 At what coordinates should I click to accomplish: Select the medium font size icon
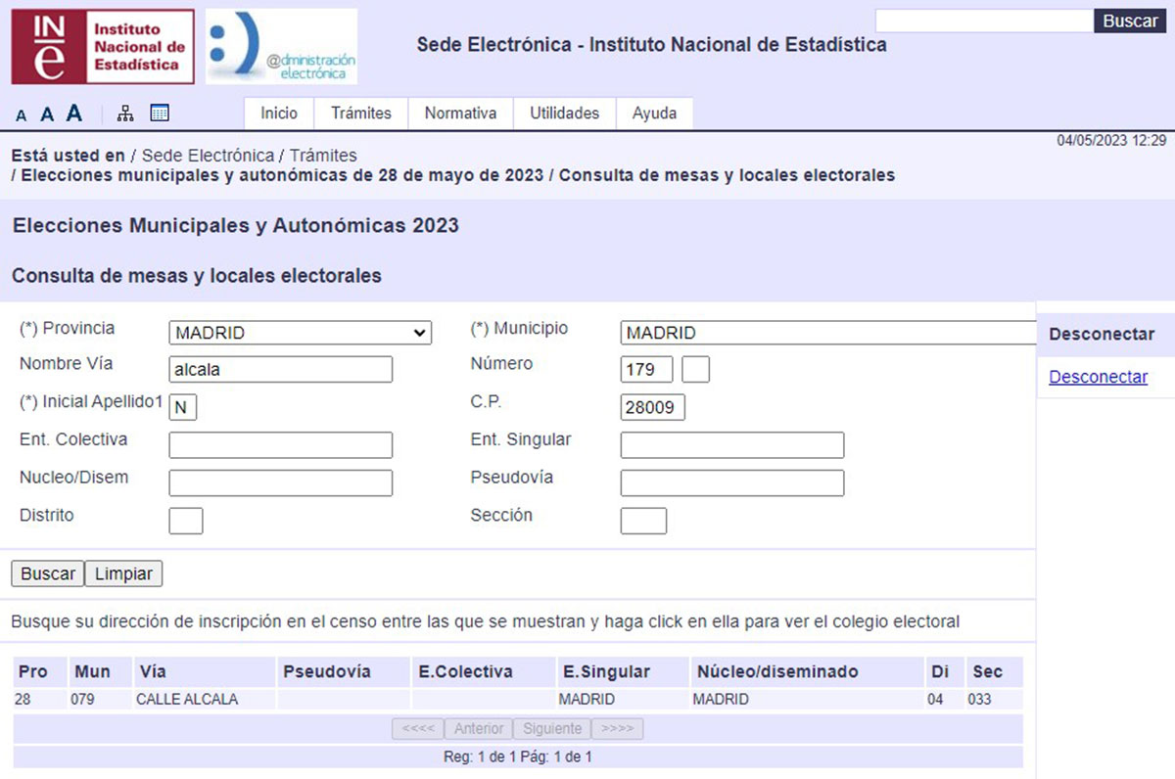46,114
